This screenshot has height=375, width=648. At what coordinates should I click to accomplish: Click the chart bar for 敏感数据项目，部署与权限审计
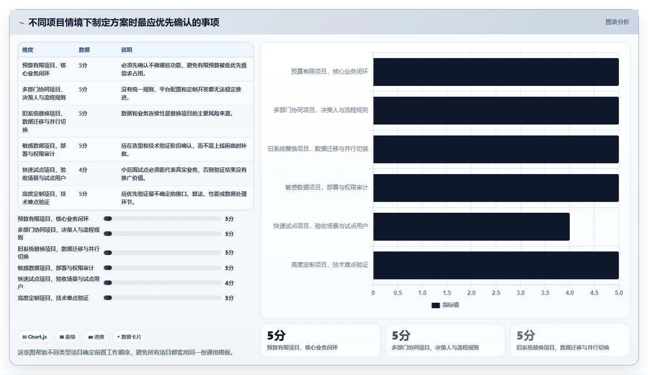tap(496, 188)
